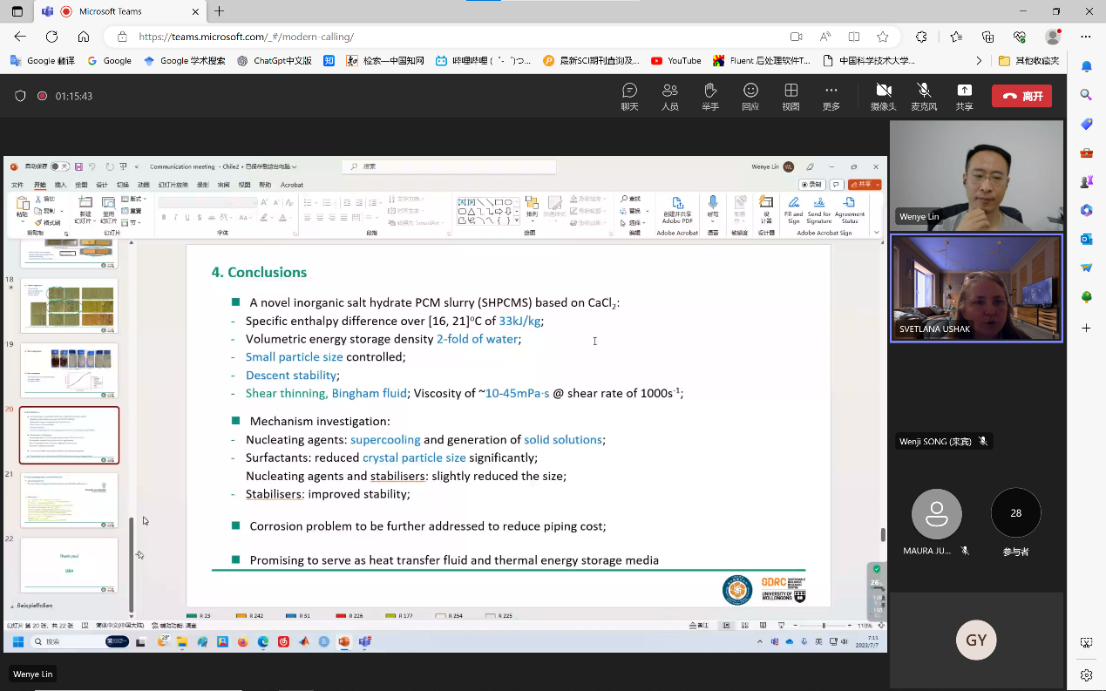Open the browser settings and more menu
Image resolution: width=1106 pixels, height=691 pixels.
pyautogui.click(x=1085, y=37)
